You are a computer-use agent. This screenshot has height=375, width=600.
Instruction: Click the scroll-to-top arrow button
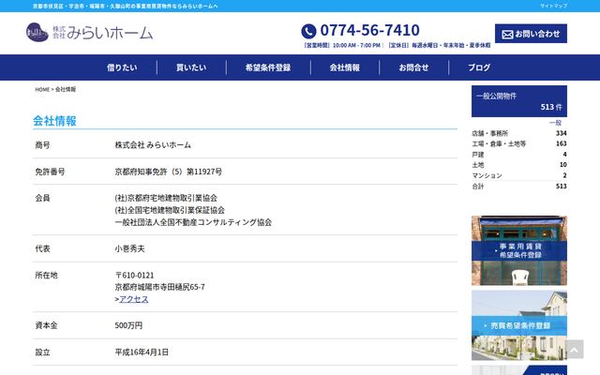coord(574,350)
